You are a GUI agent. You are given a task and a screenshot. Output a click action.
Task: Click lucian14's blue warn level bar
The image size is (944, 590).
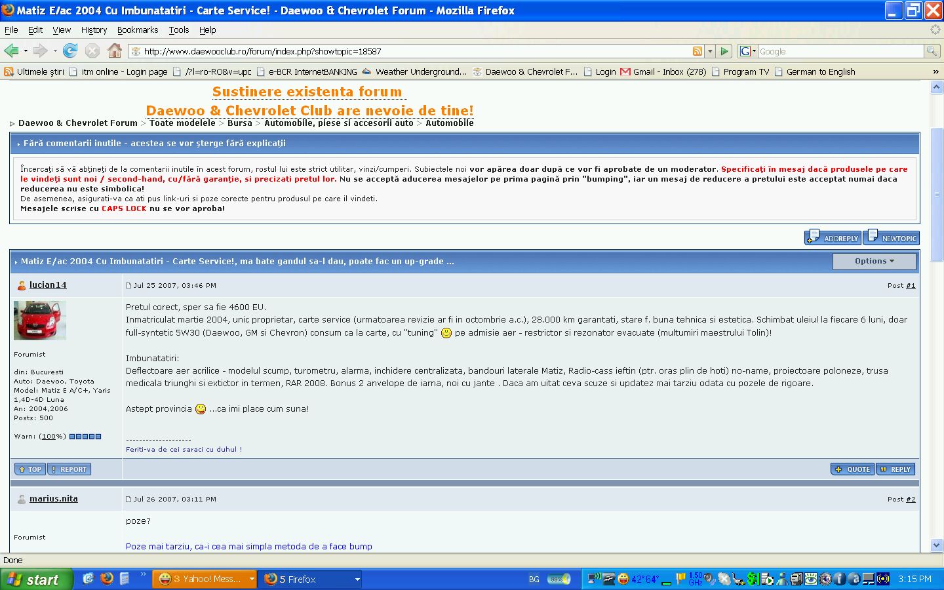pyautogui.click(x=85, y=437)
